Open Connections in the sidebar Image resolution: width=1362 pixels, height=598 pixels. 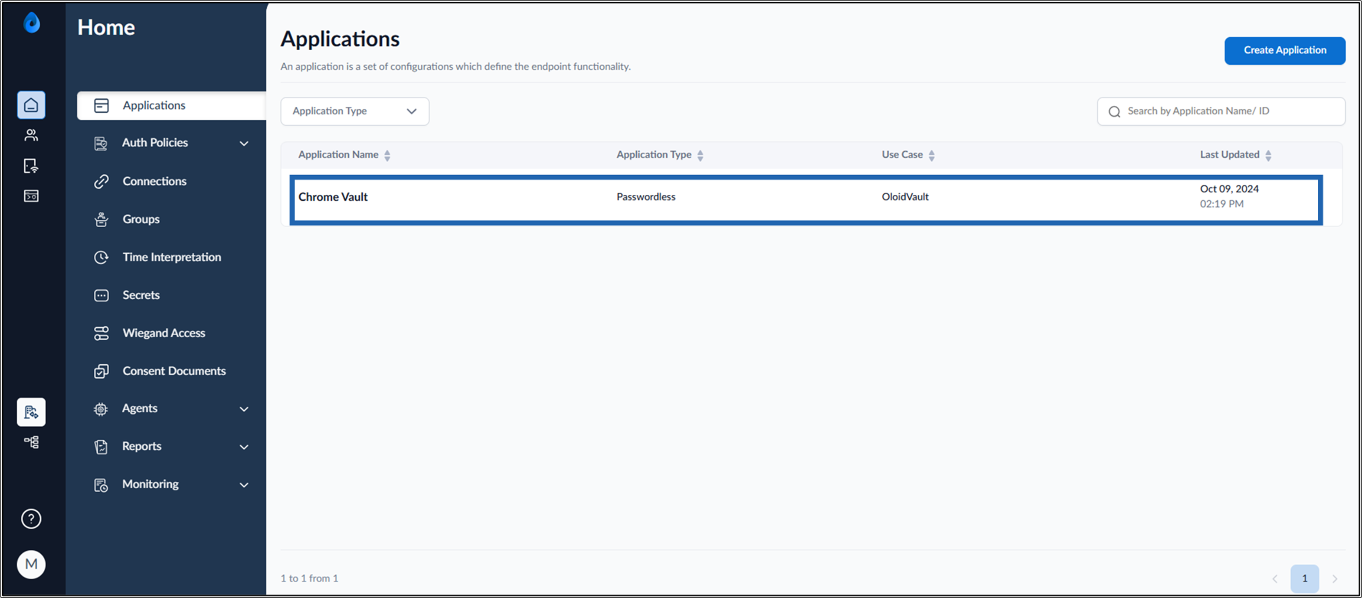(x=154, y=181)
